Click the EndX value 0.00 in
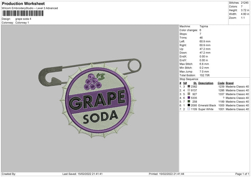Screen dimensions: 251x177 coord(204,56)
